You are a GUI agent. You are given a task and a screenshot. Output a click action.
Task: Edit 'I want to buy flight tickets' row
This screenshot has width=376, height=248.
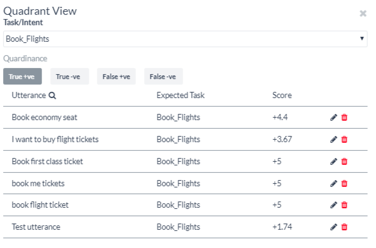coord(334,140)
